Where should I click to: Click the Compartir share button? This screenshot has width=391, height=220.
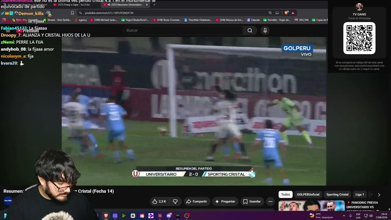(197, 201)
